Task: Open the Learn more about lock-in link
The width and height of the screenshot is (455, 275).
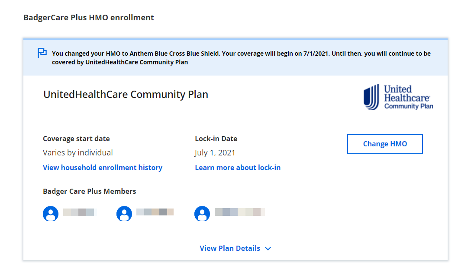Action: coord(238,168)
